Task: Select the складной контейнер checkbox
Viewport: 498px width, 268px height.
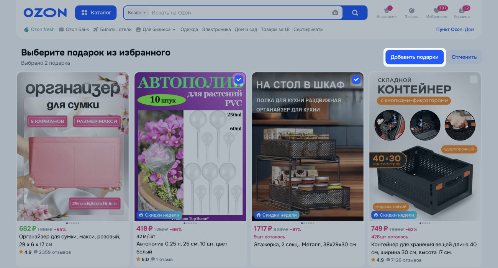Action: coord(473,79)
